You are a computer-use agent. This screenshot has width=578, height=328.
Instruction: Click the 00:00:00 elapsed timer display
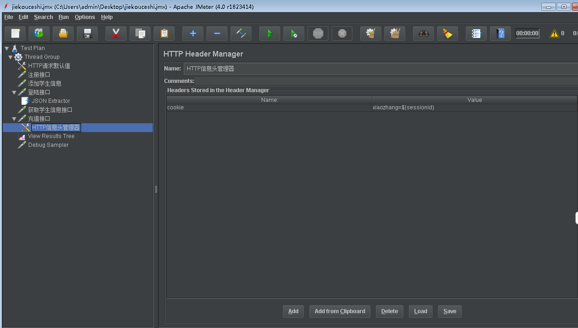[x=528, y=33]
